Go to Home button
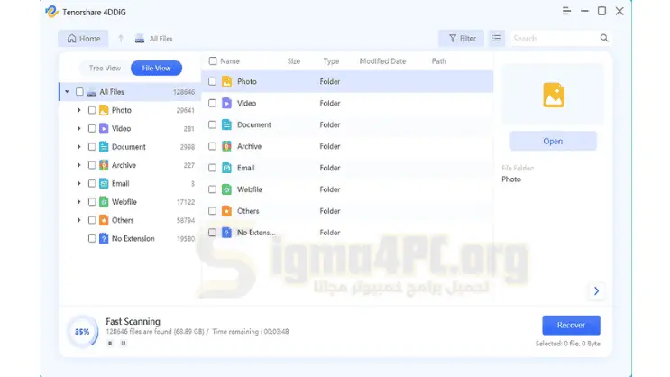Viewport: 670px width, 377px height. [83, 39]
